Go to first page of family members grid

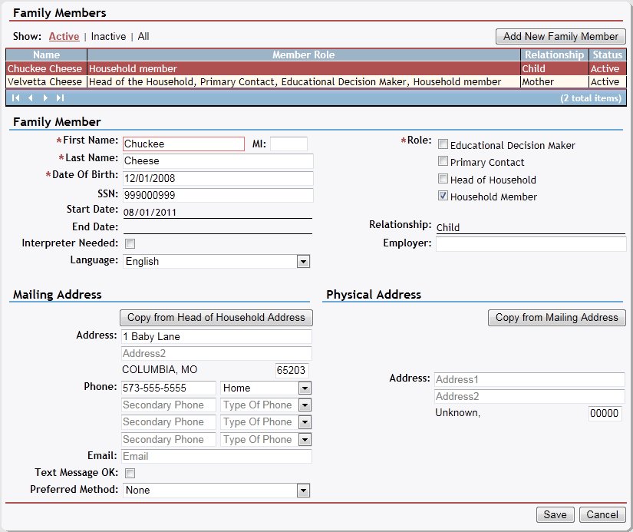pyautogui.click(x=15, y=98)
